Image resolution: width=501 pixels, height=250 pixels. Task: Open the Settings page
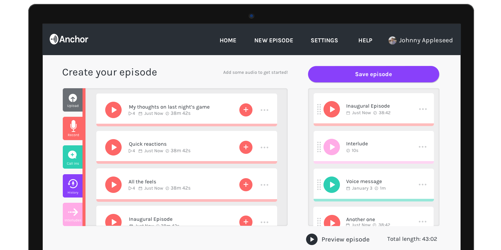[x=324, y=40]
